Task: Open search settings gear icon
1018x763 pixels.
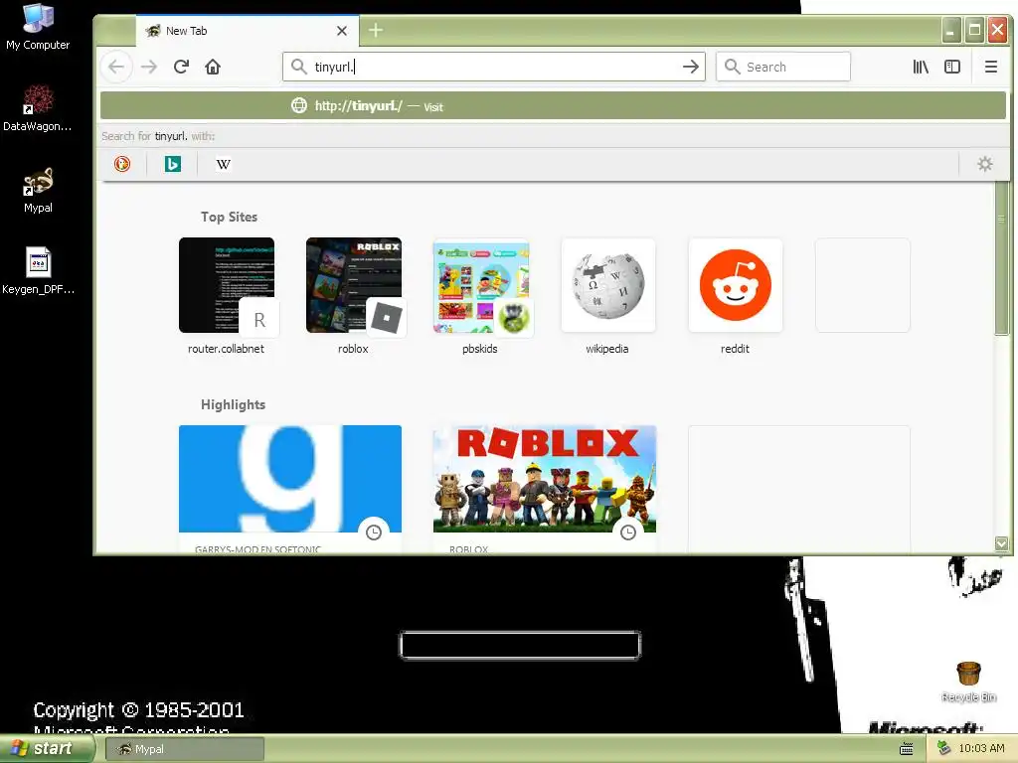Action: pyautogui.click(x=985, y=164)
